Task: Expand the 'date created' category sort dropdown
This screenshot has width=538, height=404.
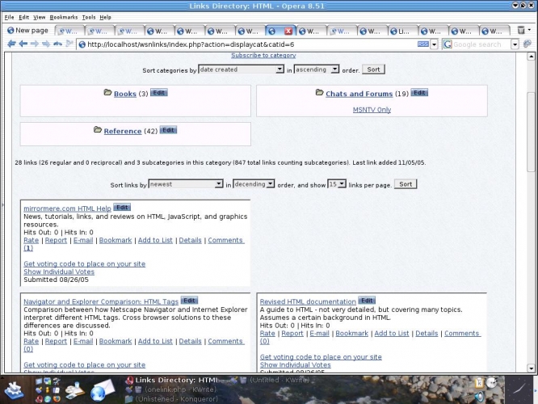Action: [x=241, y=69]
